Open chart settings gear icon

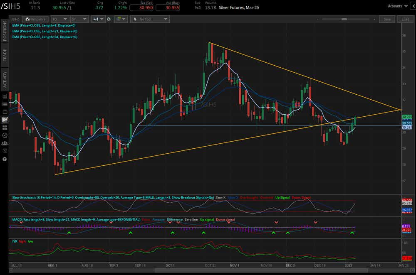pos(109,19)
